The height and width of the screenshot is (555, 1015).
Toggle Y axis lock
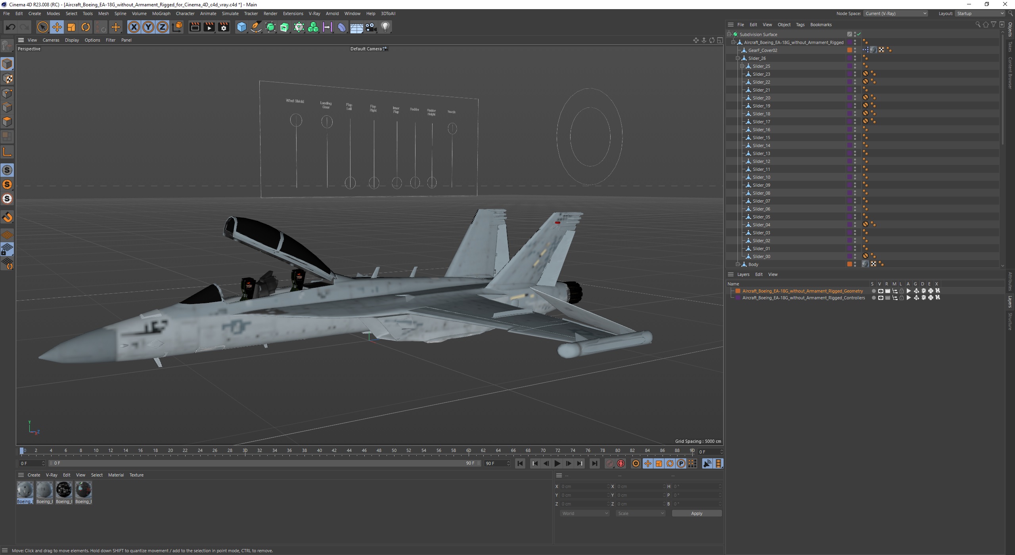point(148,27)
